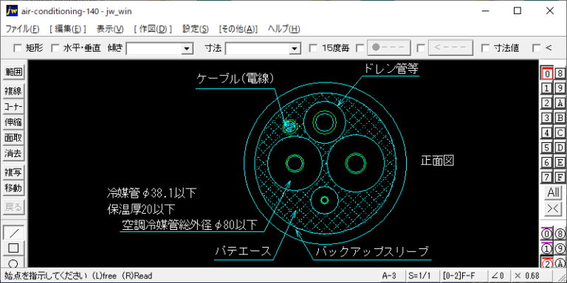567x283 pixels.
Task: Toggle layer 2 button
Action: point(547,103)
